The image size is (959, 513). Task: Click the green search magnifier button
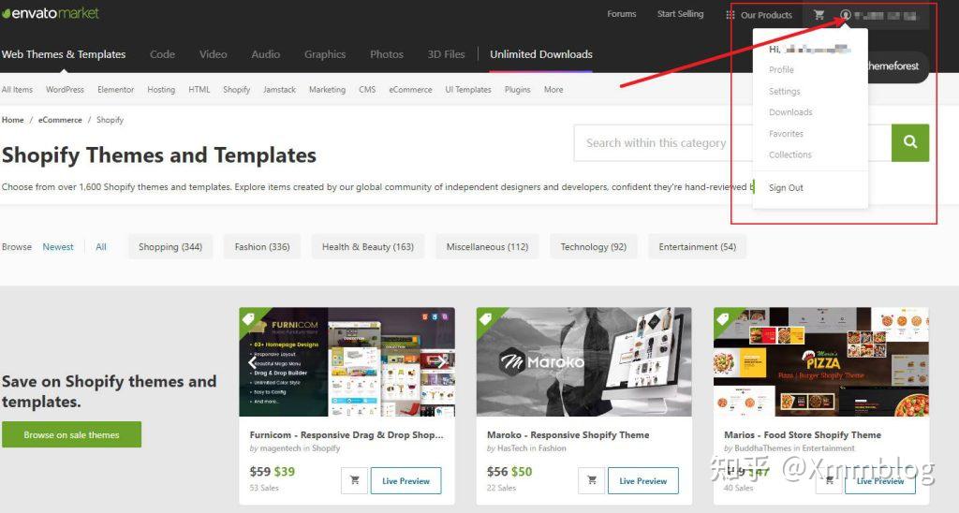tap(910, 142)
